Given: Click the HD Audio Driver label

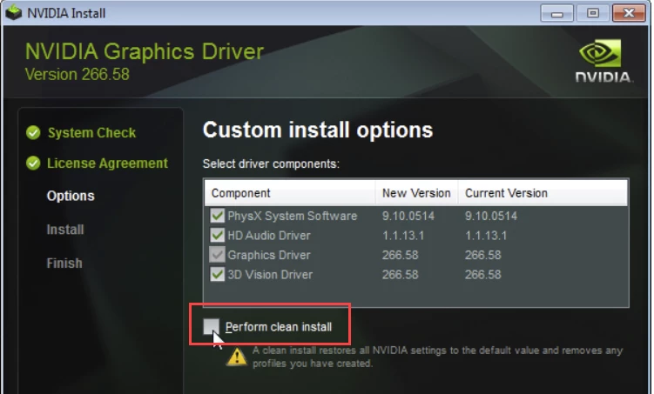Looking at the screenshot, I should click(x=269, y=236).
